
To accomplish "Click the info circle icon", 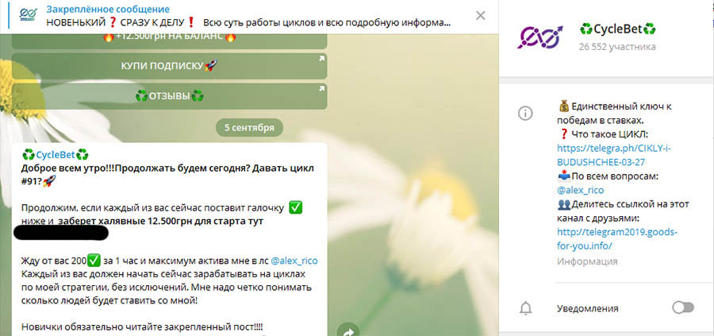I will point(525,114).
